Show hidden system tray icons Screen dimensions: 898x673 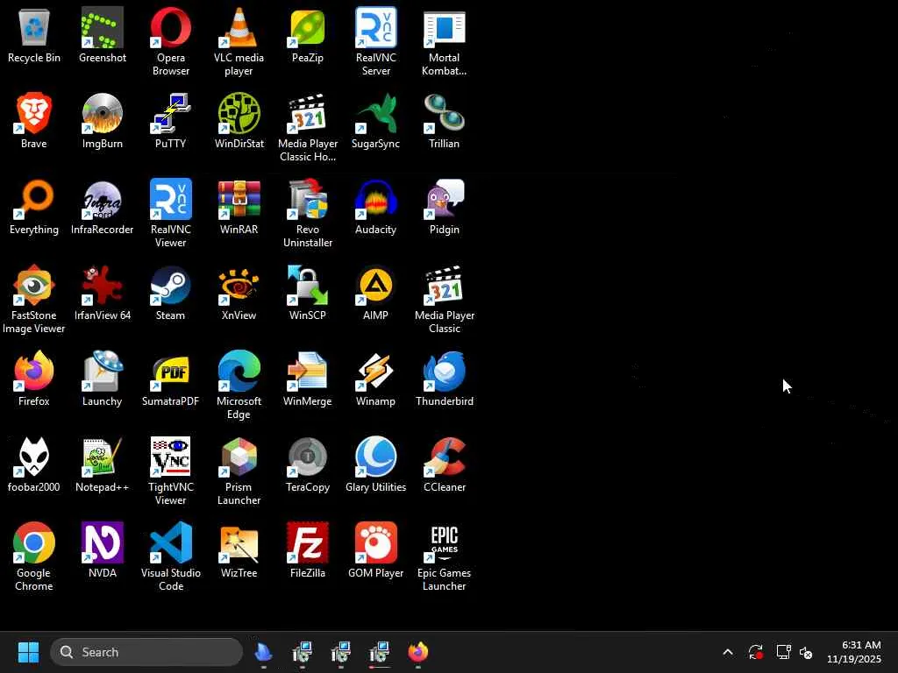(727, 652)
